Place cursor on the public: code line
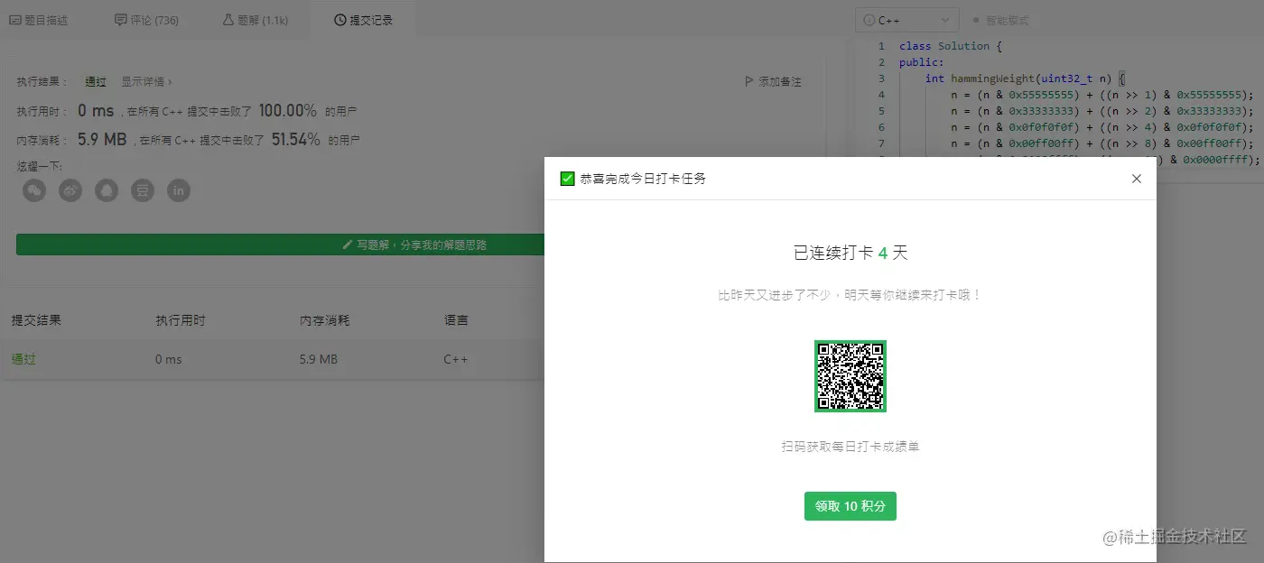Viewport: 1264px width, 563px height. coord(921,62)
